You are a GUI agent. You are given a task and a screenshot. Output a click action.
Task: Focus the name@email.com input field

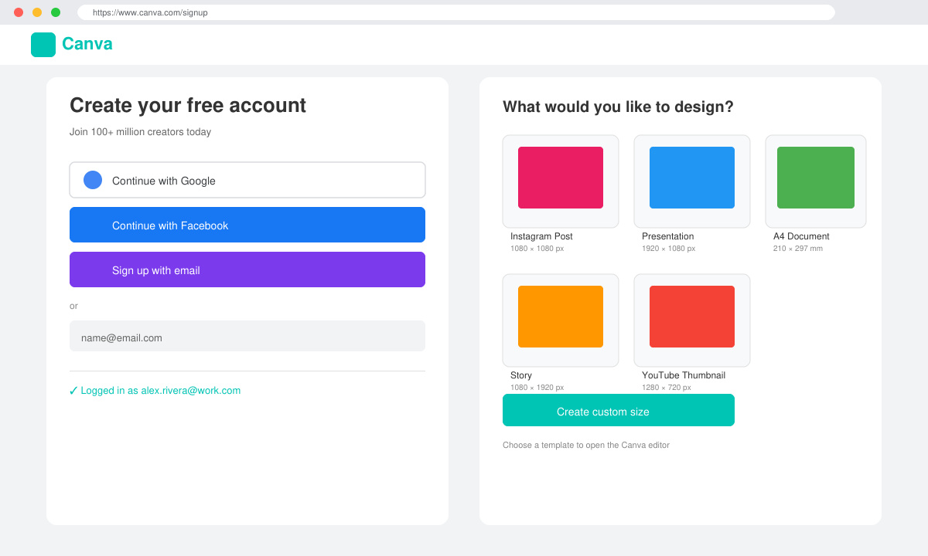pos(247,336)
